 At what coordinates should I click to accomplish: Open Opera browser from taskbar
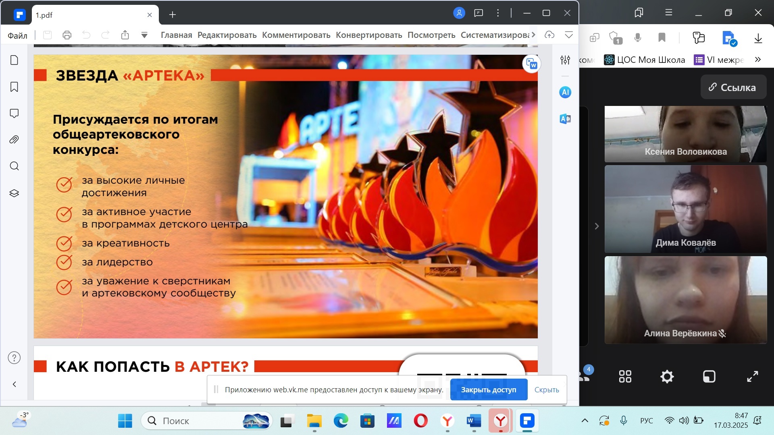[420, 421]
